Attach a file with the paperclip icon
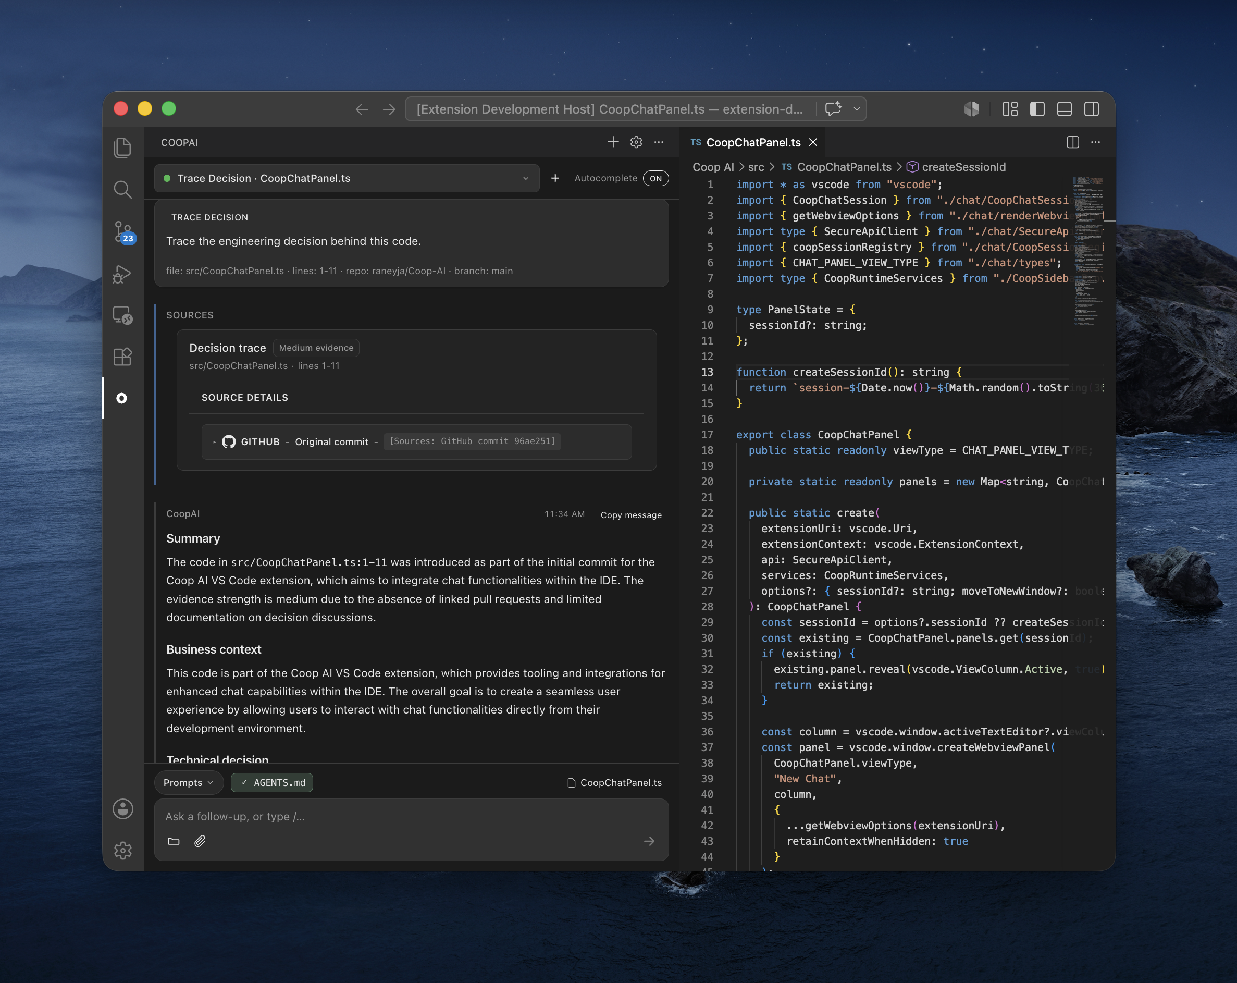 pos(200,841)
